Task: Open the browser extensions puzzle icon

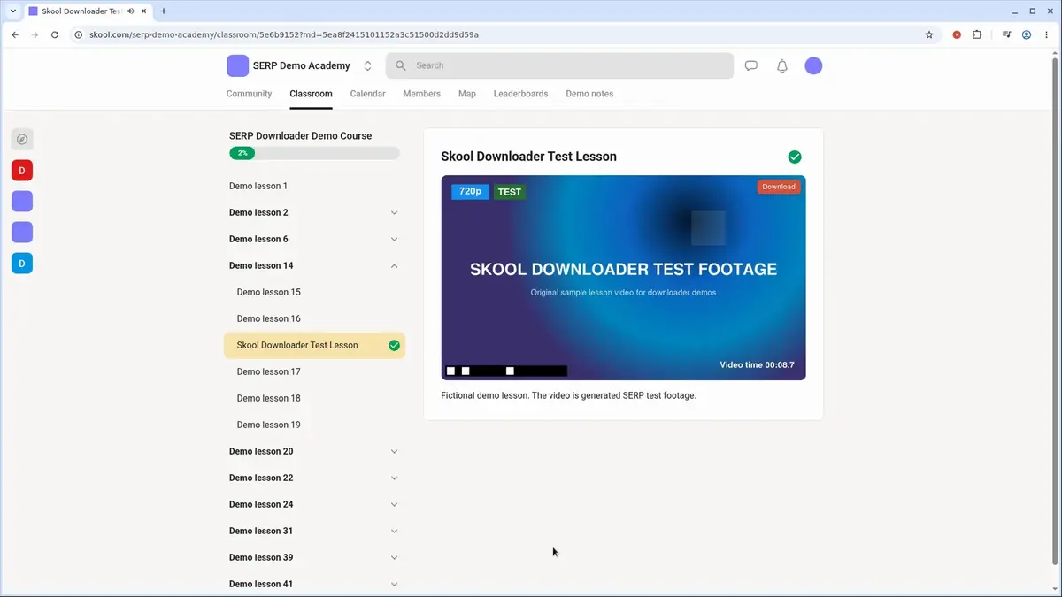Action: pyautogui.click(x=977, y=34)
